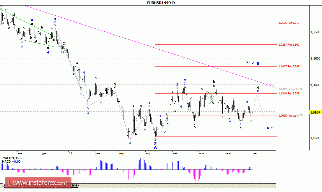Viewport: 322px width, 192px height.
Task: Select the Stoch 13,3,3 indicator tab
Action: click(x=38, y=186)
